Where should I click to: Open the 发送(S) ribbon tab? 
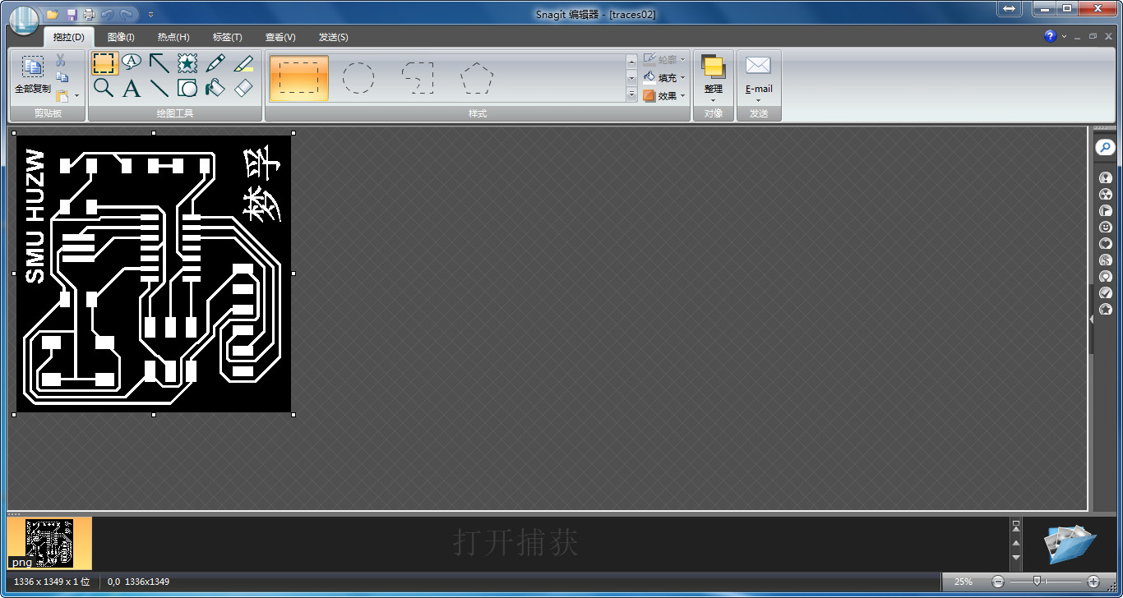[x=333, y=37]
